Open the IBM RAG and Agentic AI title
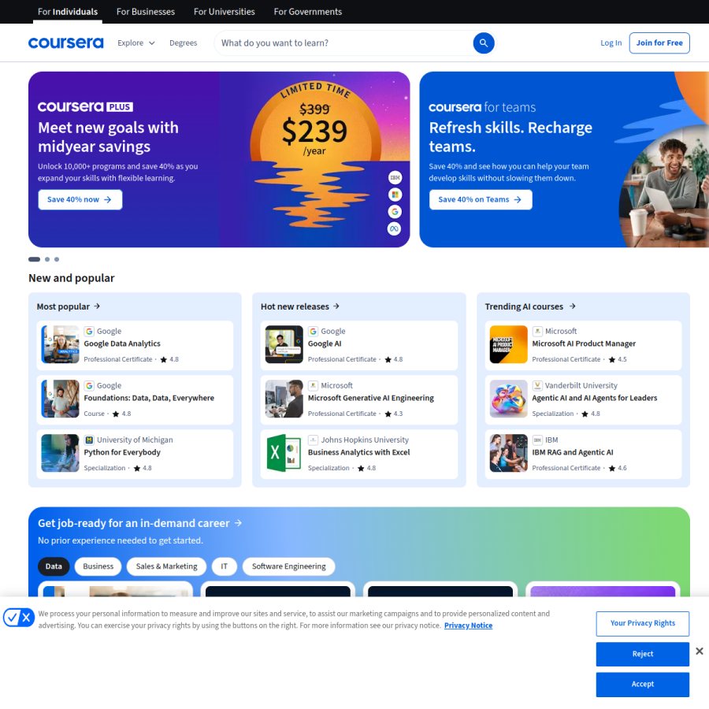The height and width of the screenshot is (709, 709). 573,452
